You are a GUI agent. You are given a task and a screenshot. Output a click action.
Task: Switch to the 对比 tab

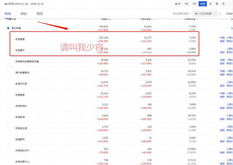[x=24, y=14]
